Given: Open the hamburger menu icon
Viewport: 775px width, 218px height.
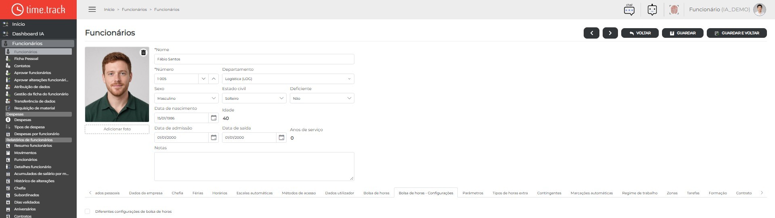Looking at the screenshot, I should [92, 9].
